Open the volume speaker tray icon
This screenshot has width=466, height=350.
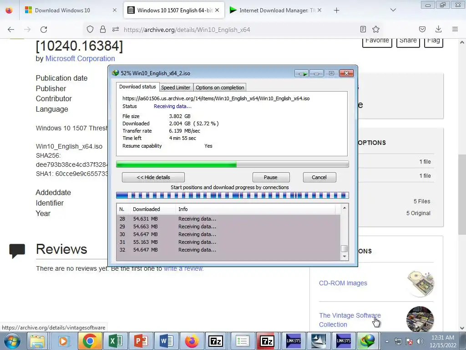pos(420,341)
